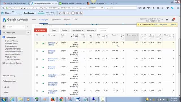
Task: Open the Campaigns tab
Action: (x=44, y=20)
